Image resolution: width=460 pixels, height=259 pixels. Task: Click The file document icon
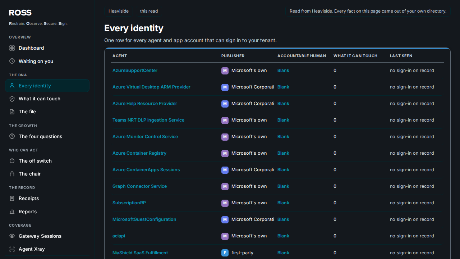point(12,112)
